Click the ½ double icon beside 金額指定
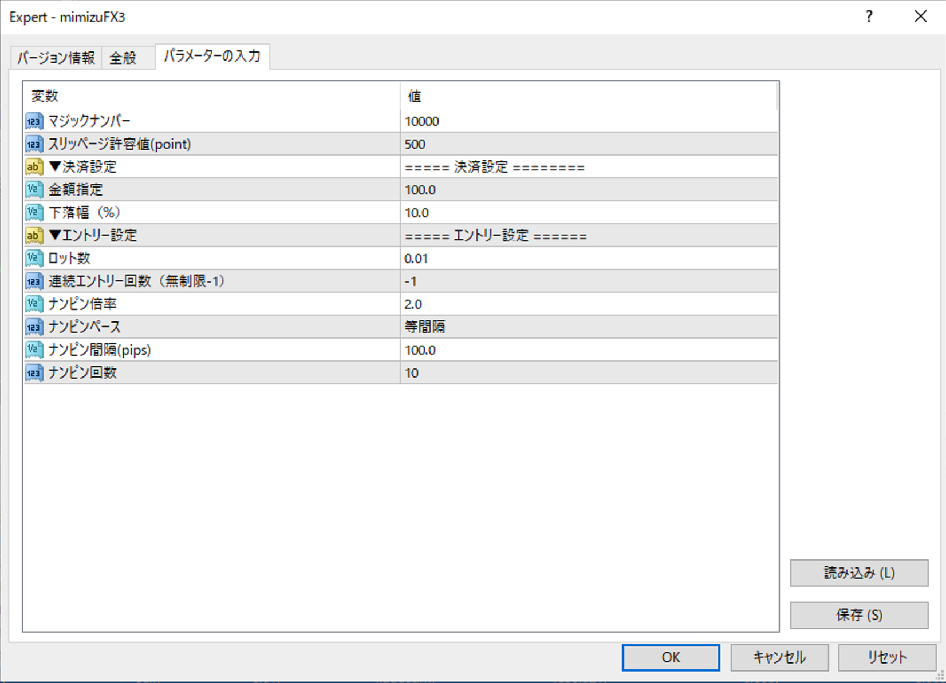The image size is (946, 683). 34,189
